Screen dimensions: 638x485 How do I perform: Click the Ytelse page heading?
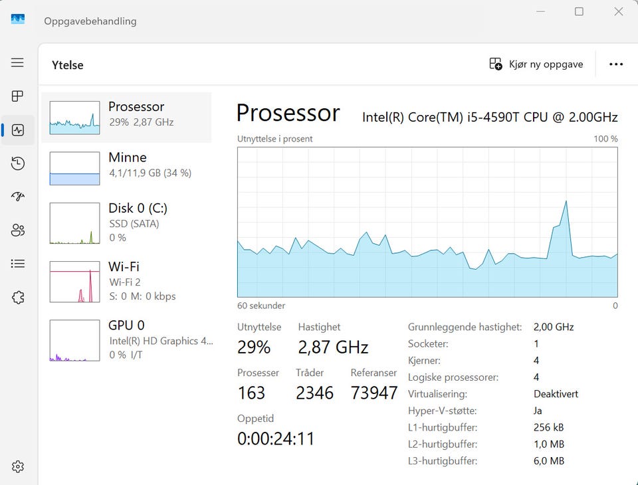click(x=68, y=65)
